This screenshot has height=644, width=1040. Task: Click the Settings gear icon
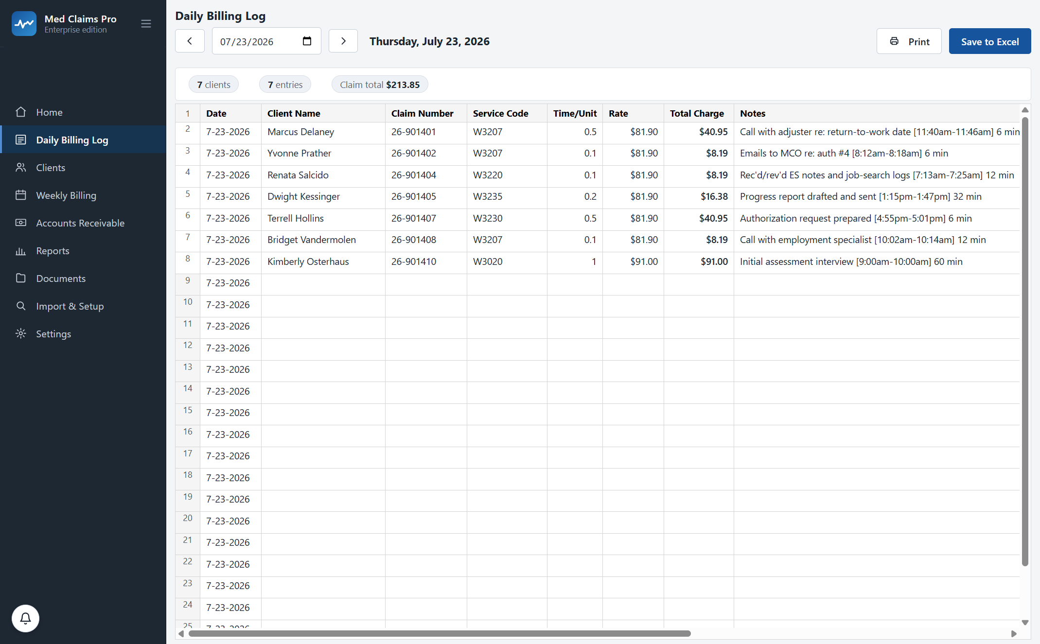[x=20, y=334]
